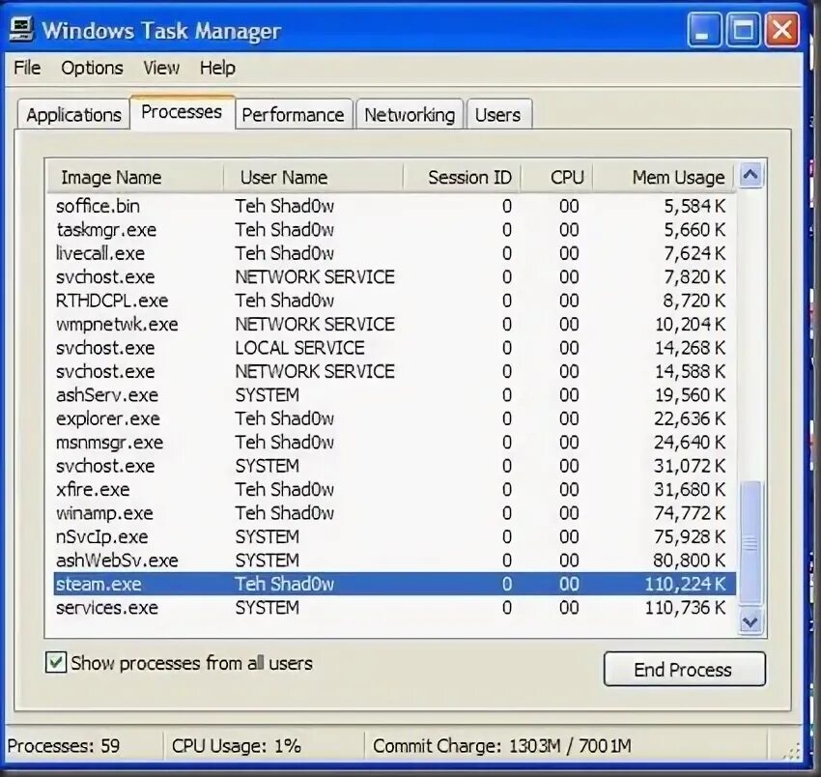Click Processes: 59 in status bar

coord(64,745)
